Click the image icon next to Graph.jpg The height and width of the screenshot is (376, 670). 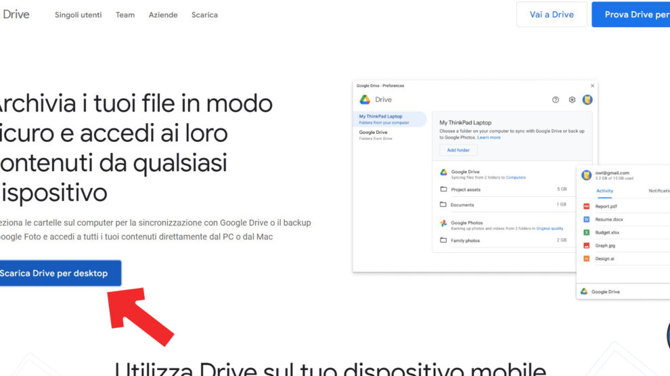[587, 245]
